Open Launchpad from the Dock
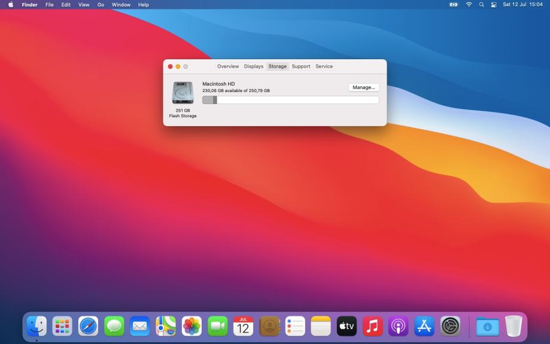 point(62,326)
